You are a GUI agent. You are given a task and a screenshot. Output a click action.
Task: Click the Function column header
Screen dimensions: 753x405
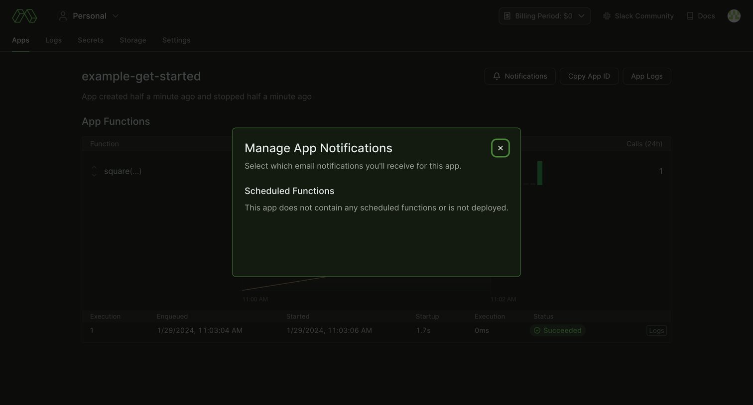(105, 144)
